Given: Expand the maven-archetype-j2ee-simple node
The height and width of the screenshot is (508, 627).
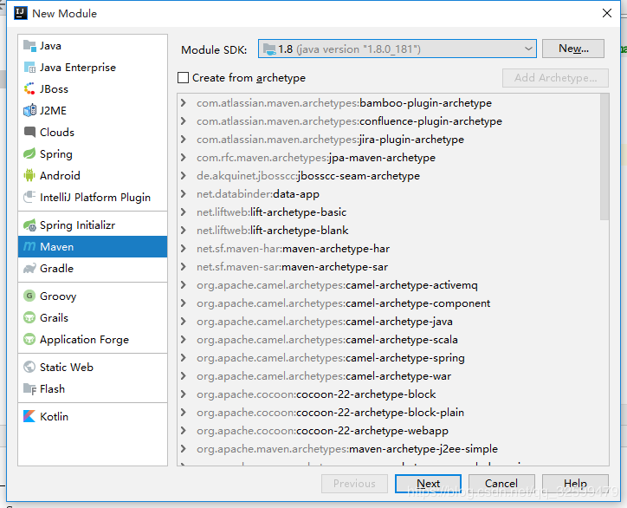Looking at the screenshot, I should [x=184, y=449].
